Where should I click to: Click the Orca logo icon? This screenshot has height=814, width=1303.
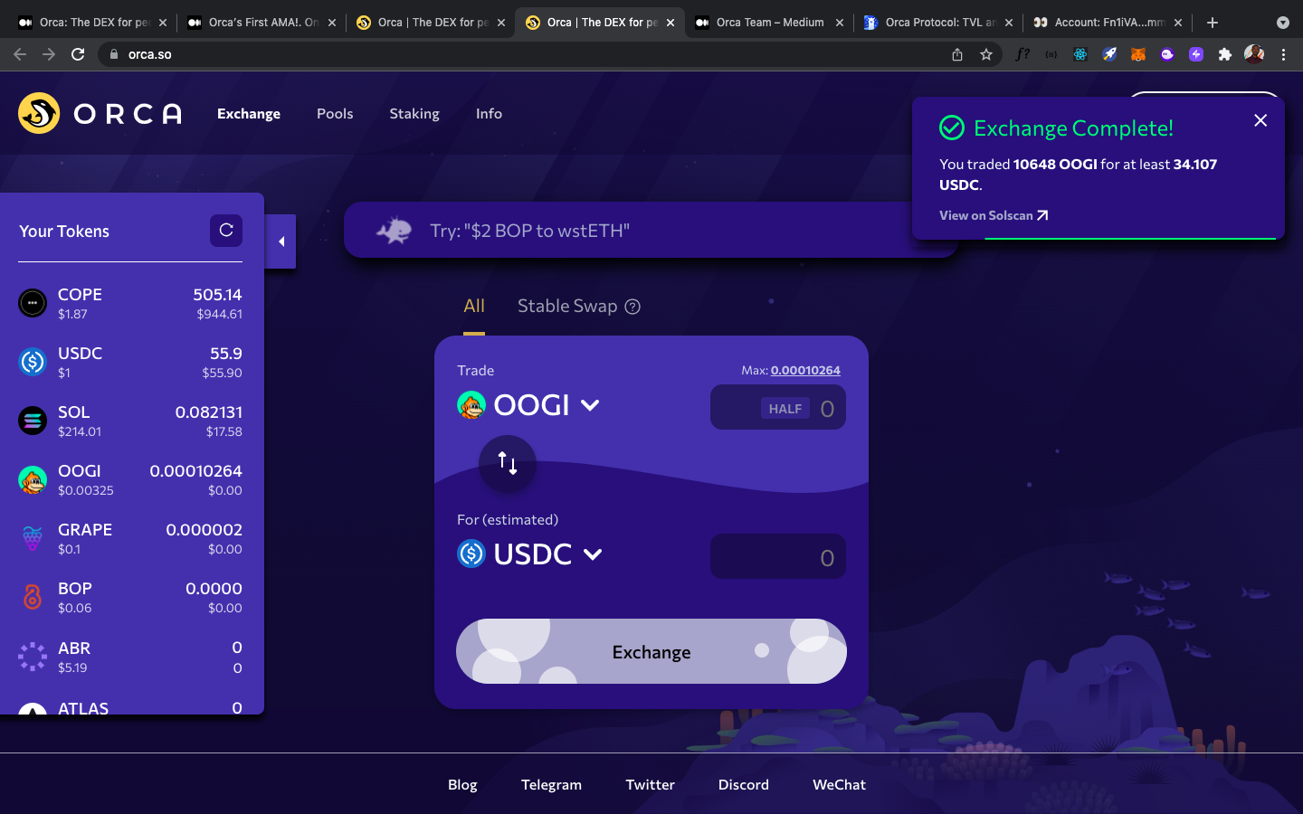39,113
